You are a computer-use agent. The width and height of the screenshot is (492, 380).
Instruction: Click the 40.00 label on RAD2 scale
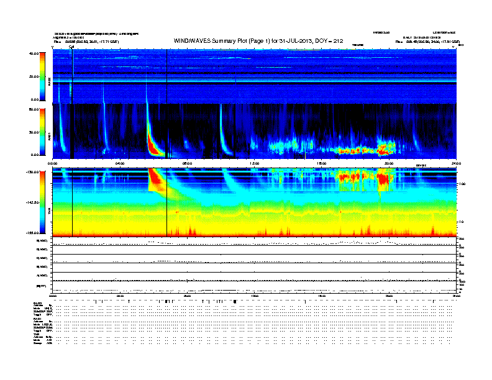(34, 53)
